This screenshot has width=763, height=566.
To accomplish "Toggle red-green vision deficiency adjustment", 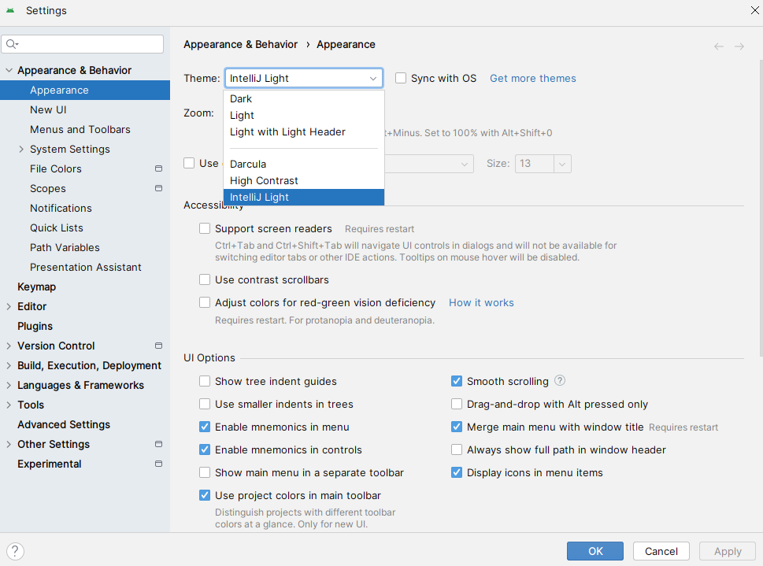I will click(x=205, y=302).
